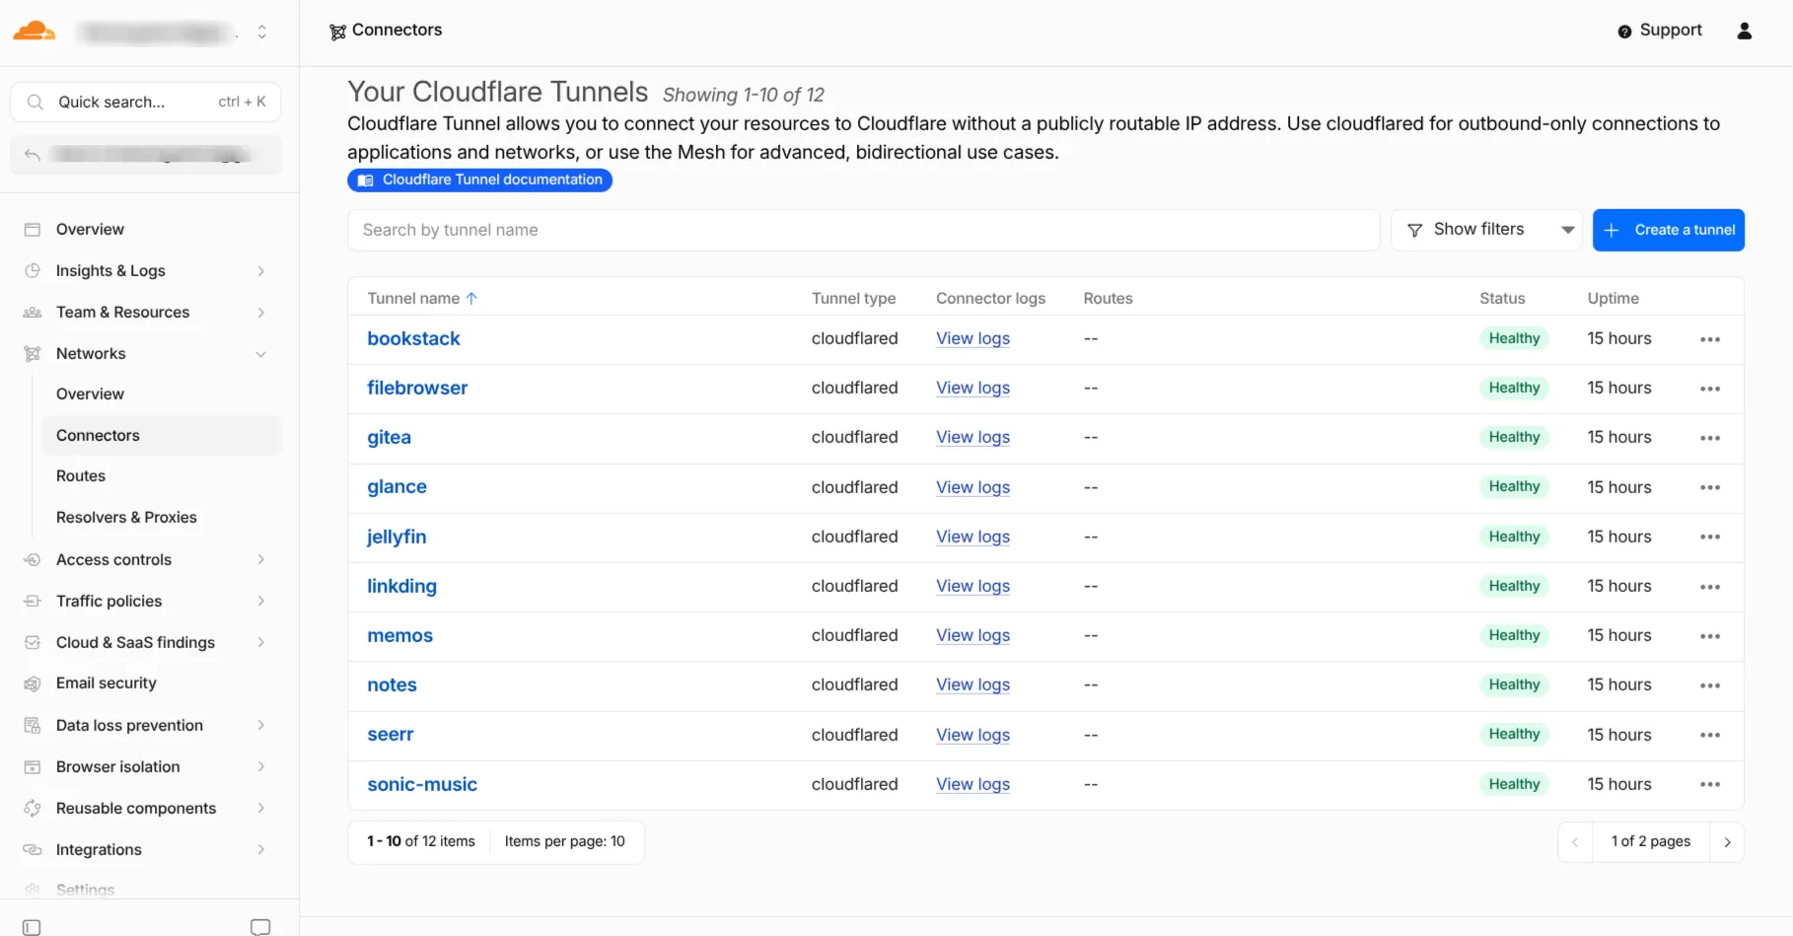
Task: Open Routes under Networks
Action: coord(81,475)
